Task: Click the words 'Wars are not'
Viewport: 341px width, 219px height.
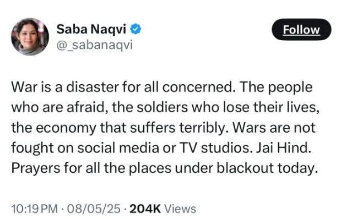Action: pos(274,128)
